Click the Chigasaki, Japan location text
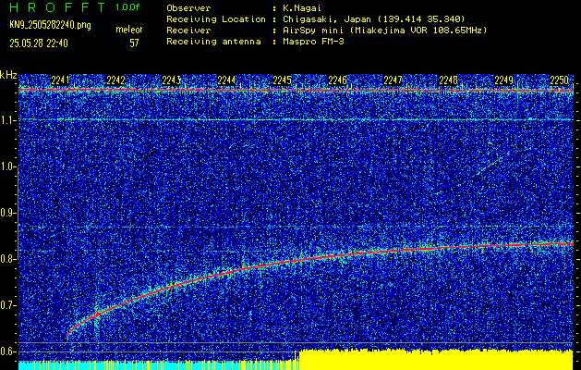The image size is (581, 370). [x=373, y=18]
